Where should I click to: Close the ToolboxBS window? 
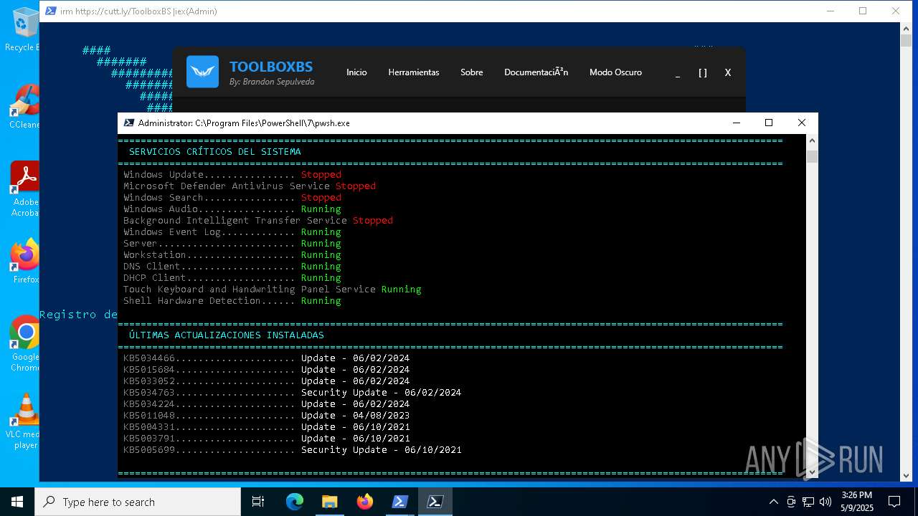[728, 72]
